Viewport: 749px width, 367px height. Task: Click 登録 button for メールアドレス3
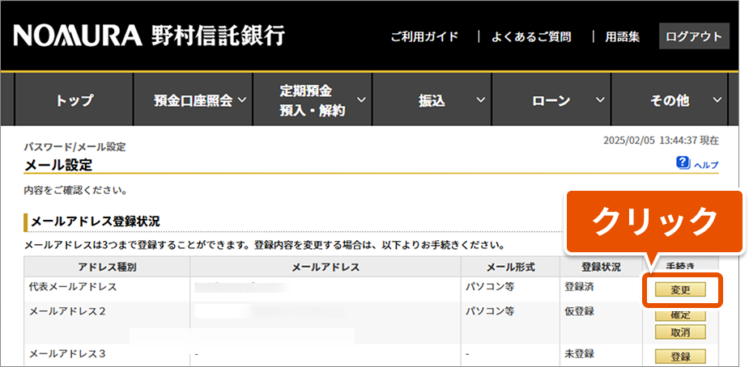pos(681,356)
